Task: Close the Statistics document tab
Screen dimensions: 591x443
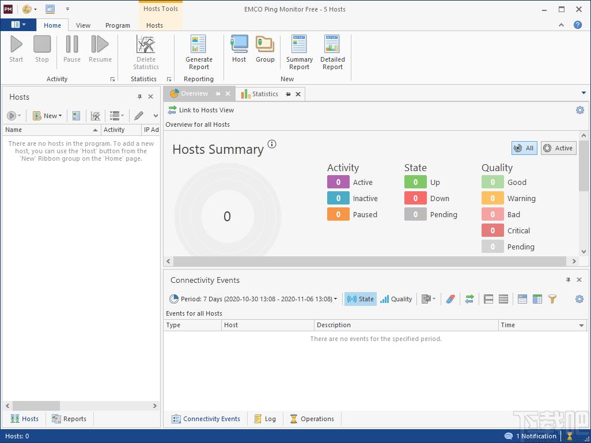Action: (x=298, y=94)
